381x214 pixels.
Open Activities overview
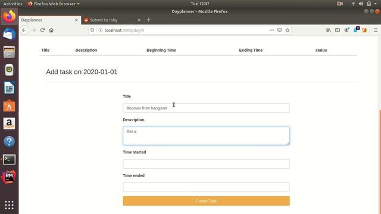pos(13,4)
